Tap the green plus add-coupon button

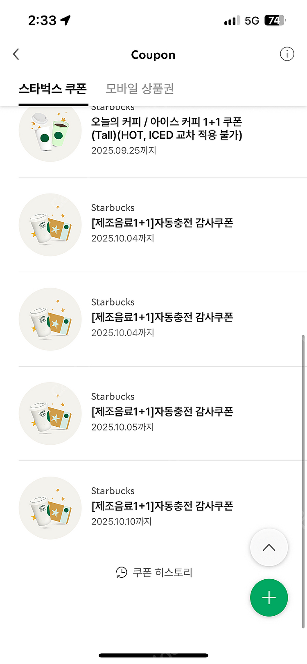click(269, 598)
